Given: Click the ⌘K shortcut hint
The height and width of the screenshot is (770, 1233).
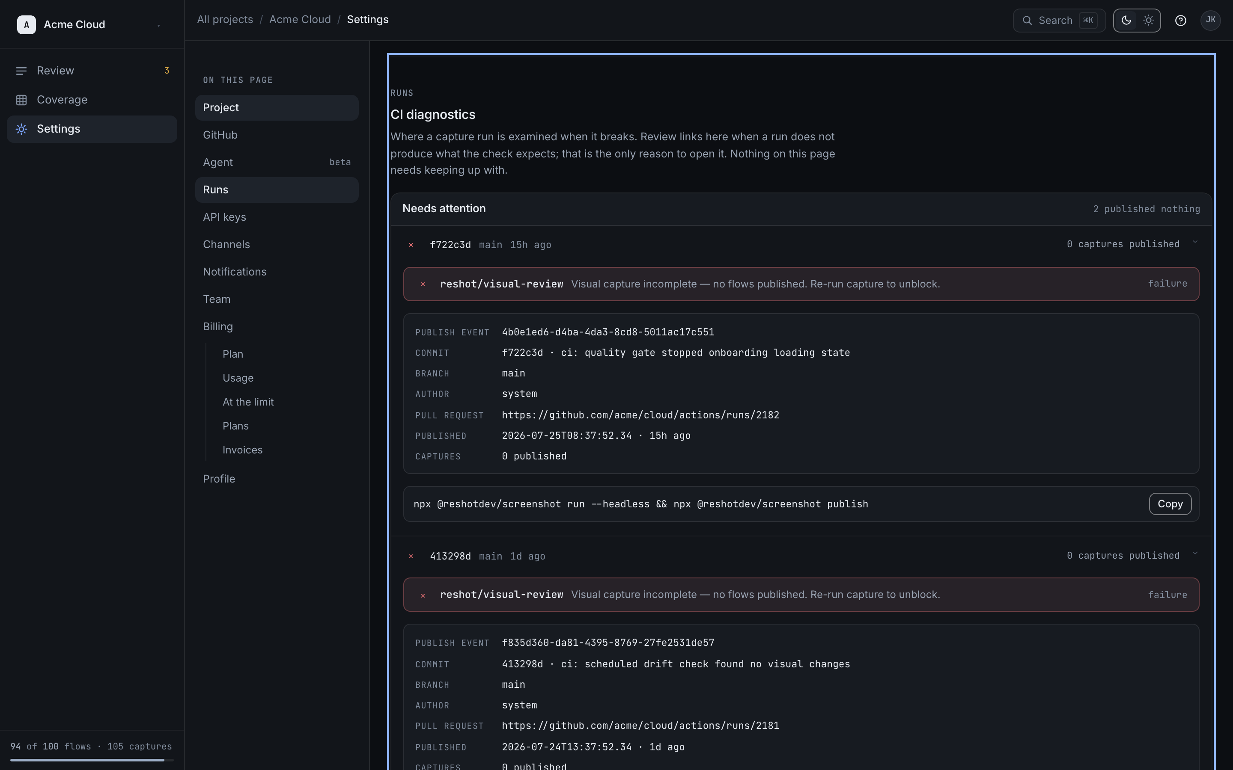Looking at the screenshot, I should click(1088, 21).
